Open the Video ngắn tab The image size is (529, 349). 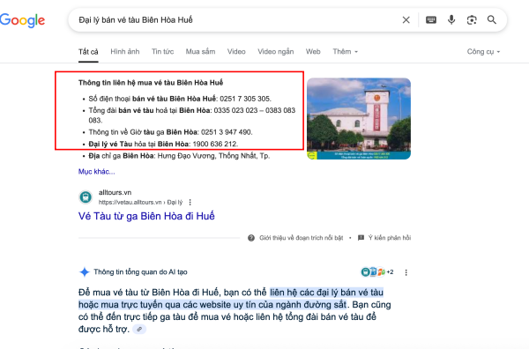click(x=276, y=52)
